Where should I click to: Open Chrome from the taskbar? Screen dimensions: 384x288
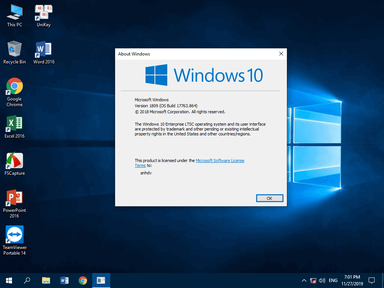83,280
